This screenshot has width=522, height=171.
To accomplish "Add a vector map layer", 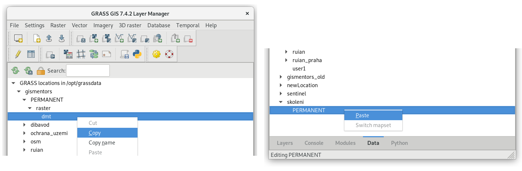I will click(119, 38).
